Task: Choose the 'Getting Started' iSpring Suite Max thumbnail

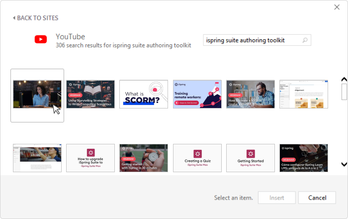Action: click(251, 158)
